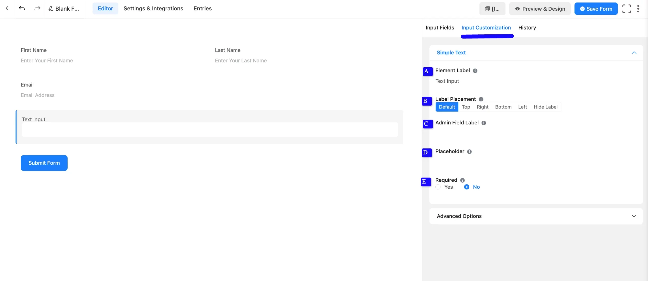Open the Entries tab
This screenshot has width=648, height=281.
[202, 8]
